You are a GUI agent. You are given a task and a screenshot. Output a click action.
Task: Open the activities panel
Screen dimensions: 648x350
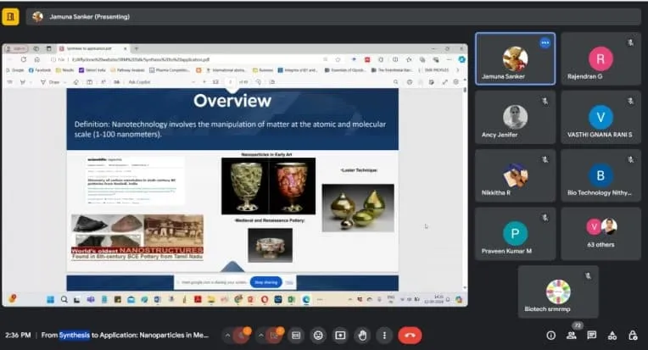point(612,336)
